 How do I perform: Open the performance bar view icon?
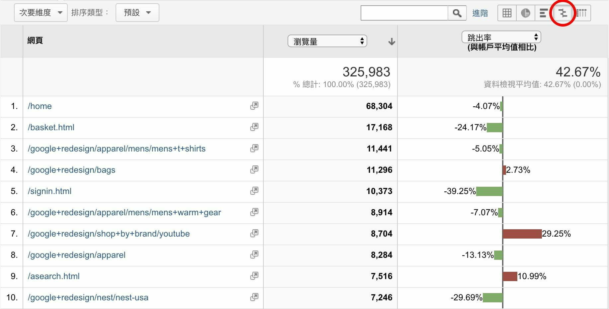pos(544,13)
